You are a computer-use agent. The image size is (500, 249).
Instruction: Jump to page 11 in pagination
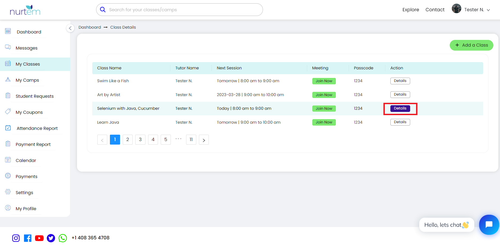coord(191,140)
